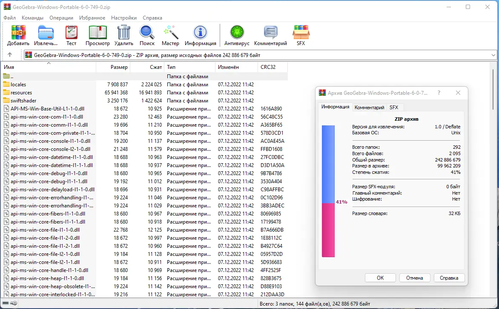Open the Настройки menu
This screenshot has width=499, height=309.
tap(124, 18)
